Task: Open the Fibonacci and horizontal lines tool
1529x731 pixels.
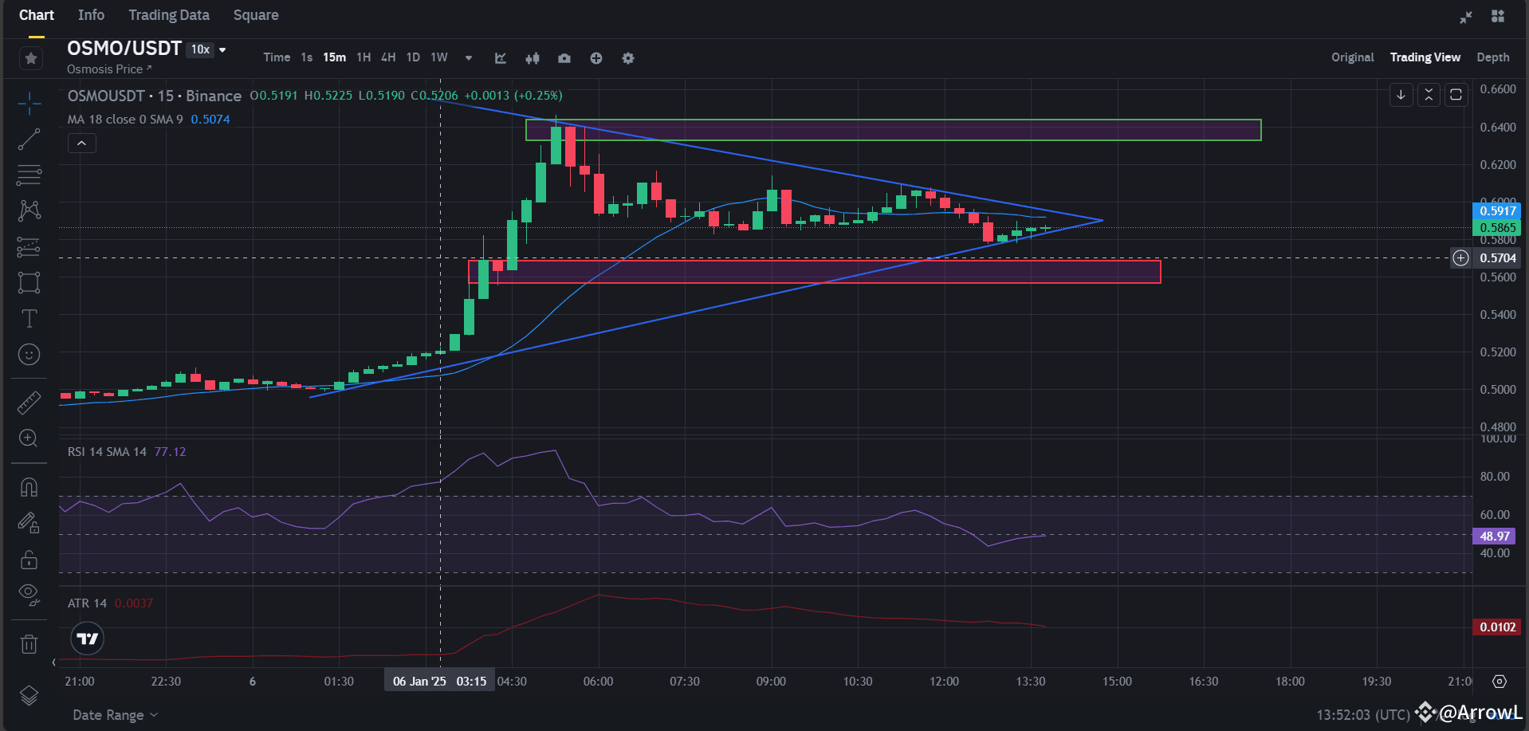Action: pos(29,175)
